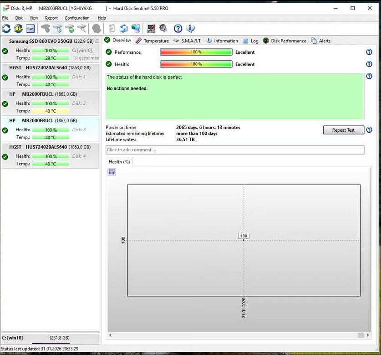Screen dimensions: 381x355
Task: Click the graph's horizontal scrollbar right arrow
Action: pyautogui.click(x=368, y=335)
